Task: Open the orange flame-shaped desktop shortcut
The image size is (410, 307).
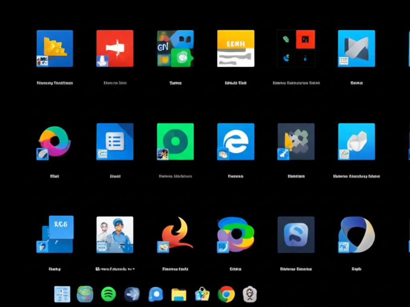Action: coord(175,234)
